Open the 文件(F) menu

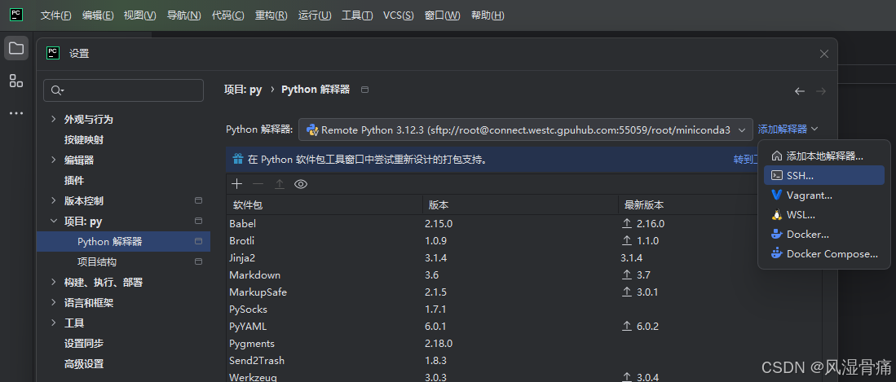coord(56,15)
